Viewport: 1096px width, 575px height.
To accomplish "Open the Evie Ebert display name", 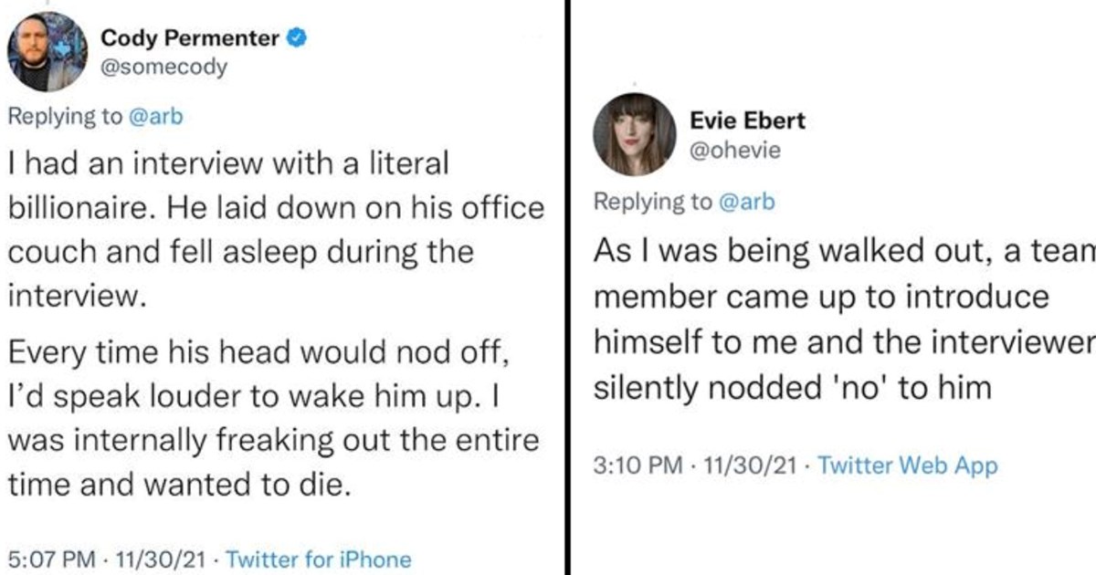I will tap(748, 121).
